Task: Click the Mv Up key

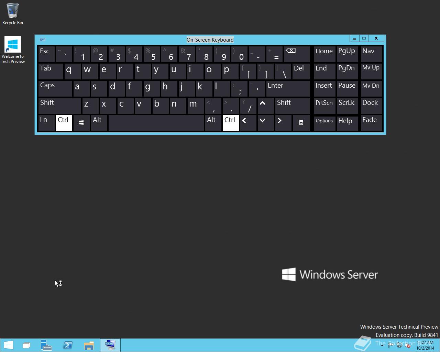Action: pos(372,71)
